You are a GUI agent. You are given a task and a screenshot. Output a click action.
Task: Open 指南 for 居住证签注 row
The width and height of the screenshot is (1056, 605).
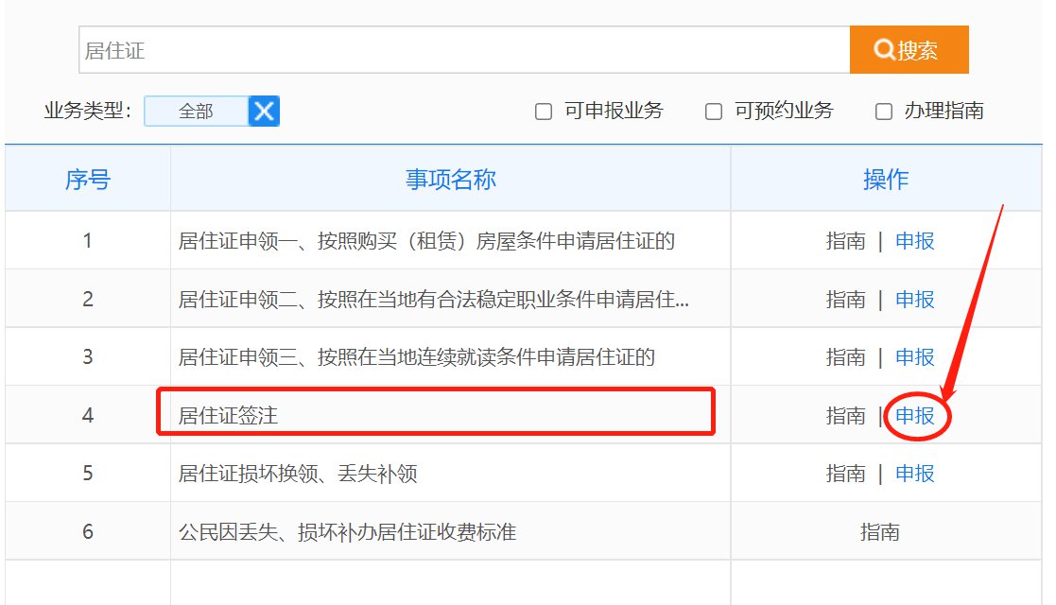click(845, 416)
